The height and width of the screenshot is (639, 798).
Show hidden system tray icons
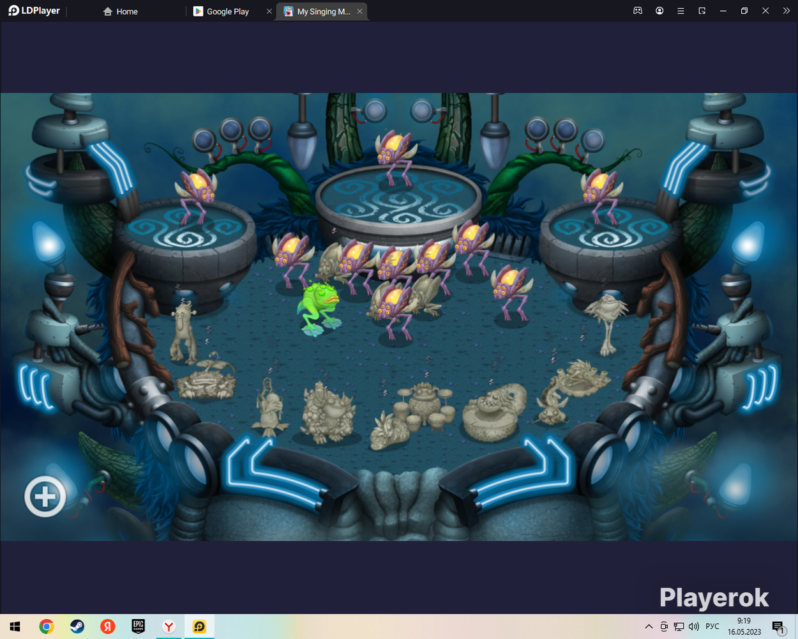(x=649, y=627)
